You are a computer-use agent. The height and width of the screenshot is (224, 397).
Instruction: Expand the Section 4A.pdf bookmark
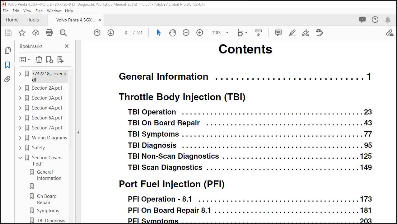(20, 108)
